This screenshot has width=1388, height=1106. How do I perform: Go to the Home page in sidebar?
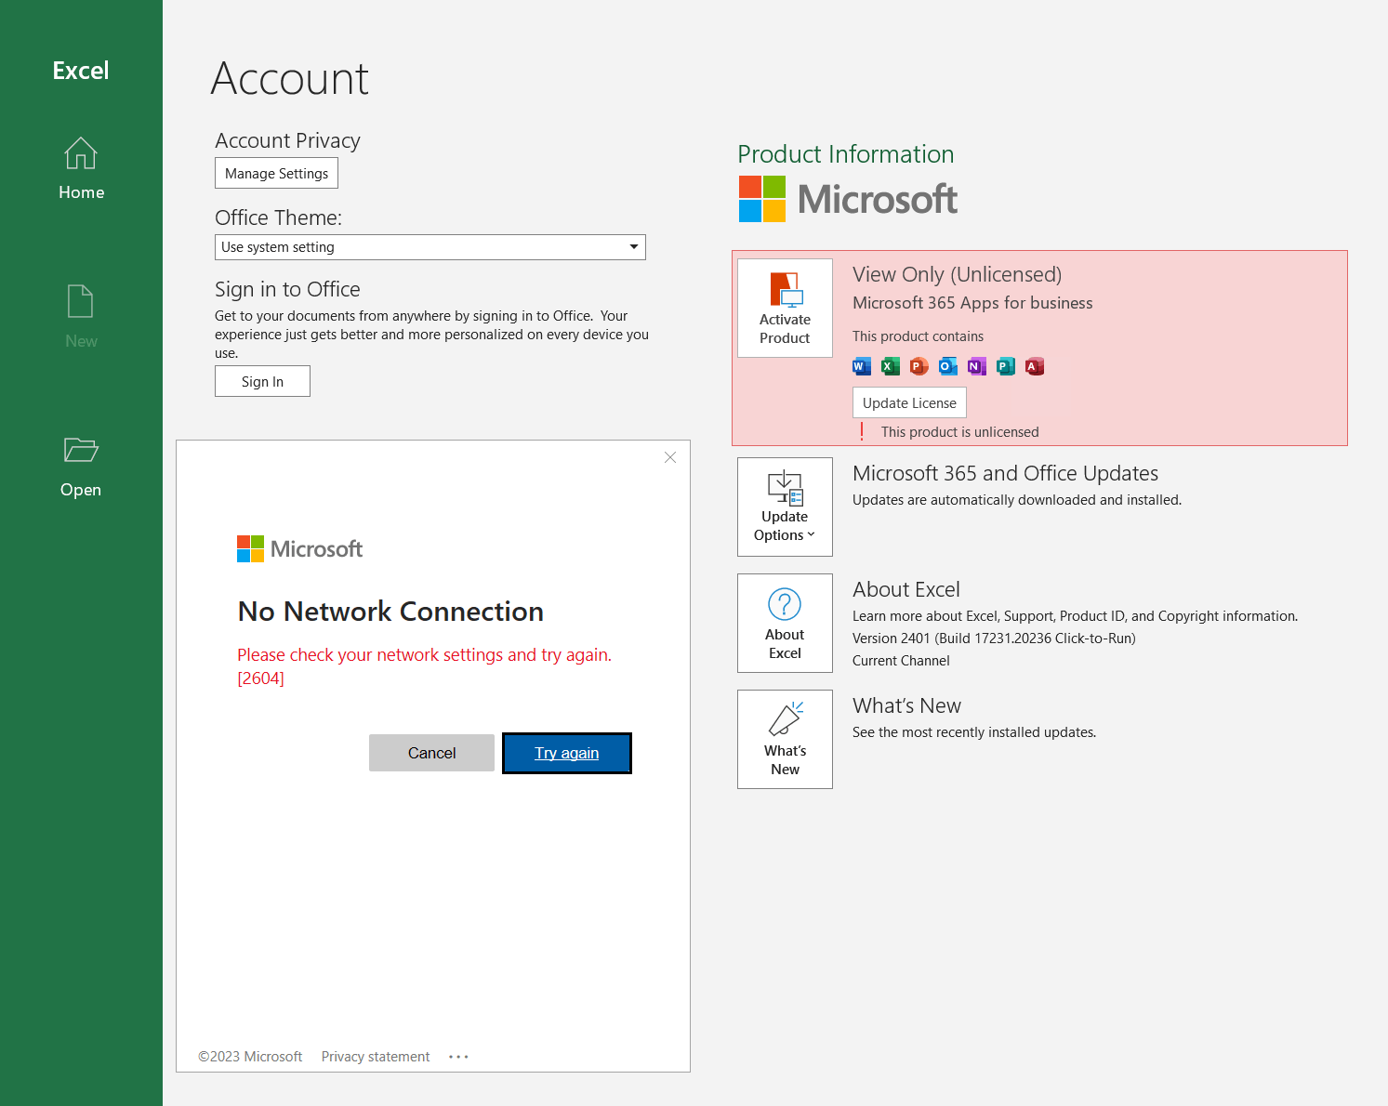point(81,169)
